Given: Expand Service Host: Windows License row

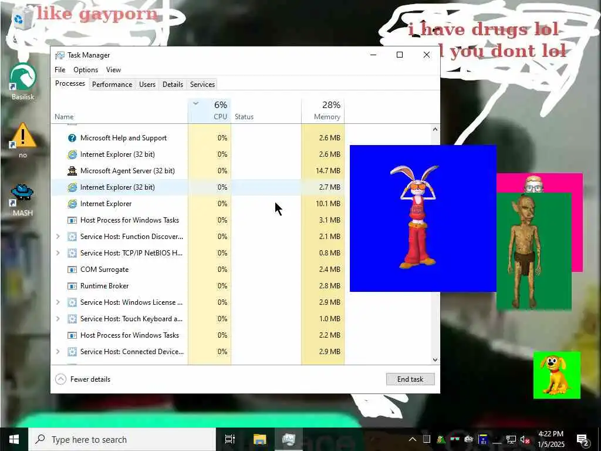Looking at the screenshot, I should coord(58,302).
